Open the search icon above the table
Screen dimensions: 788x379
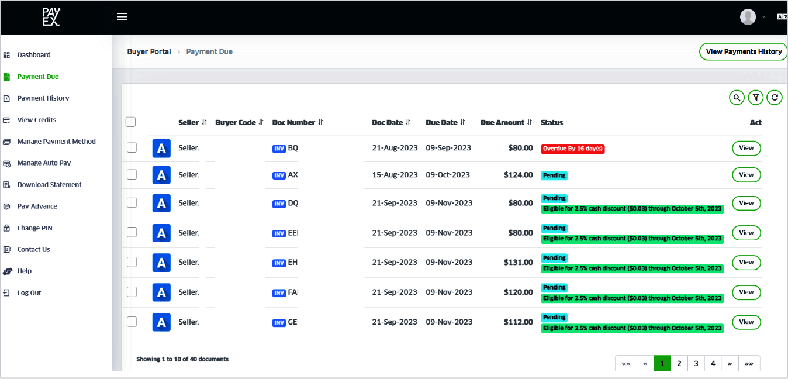pyautogui.click(x=737, y=98)
